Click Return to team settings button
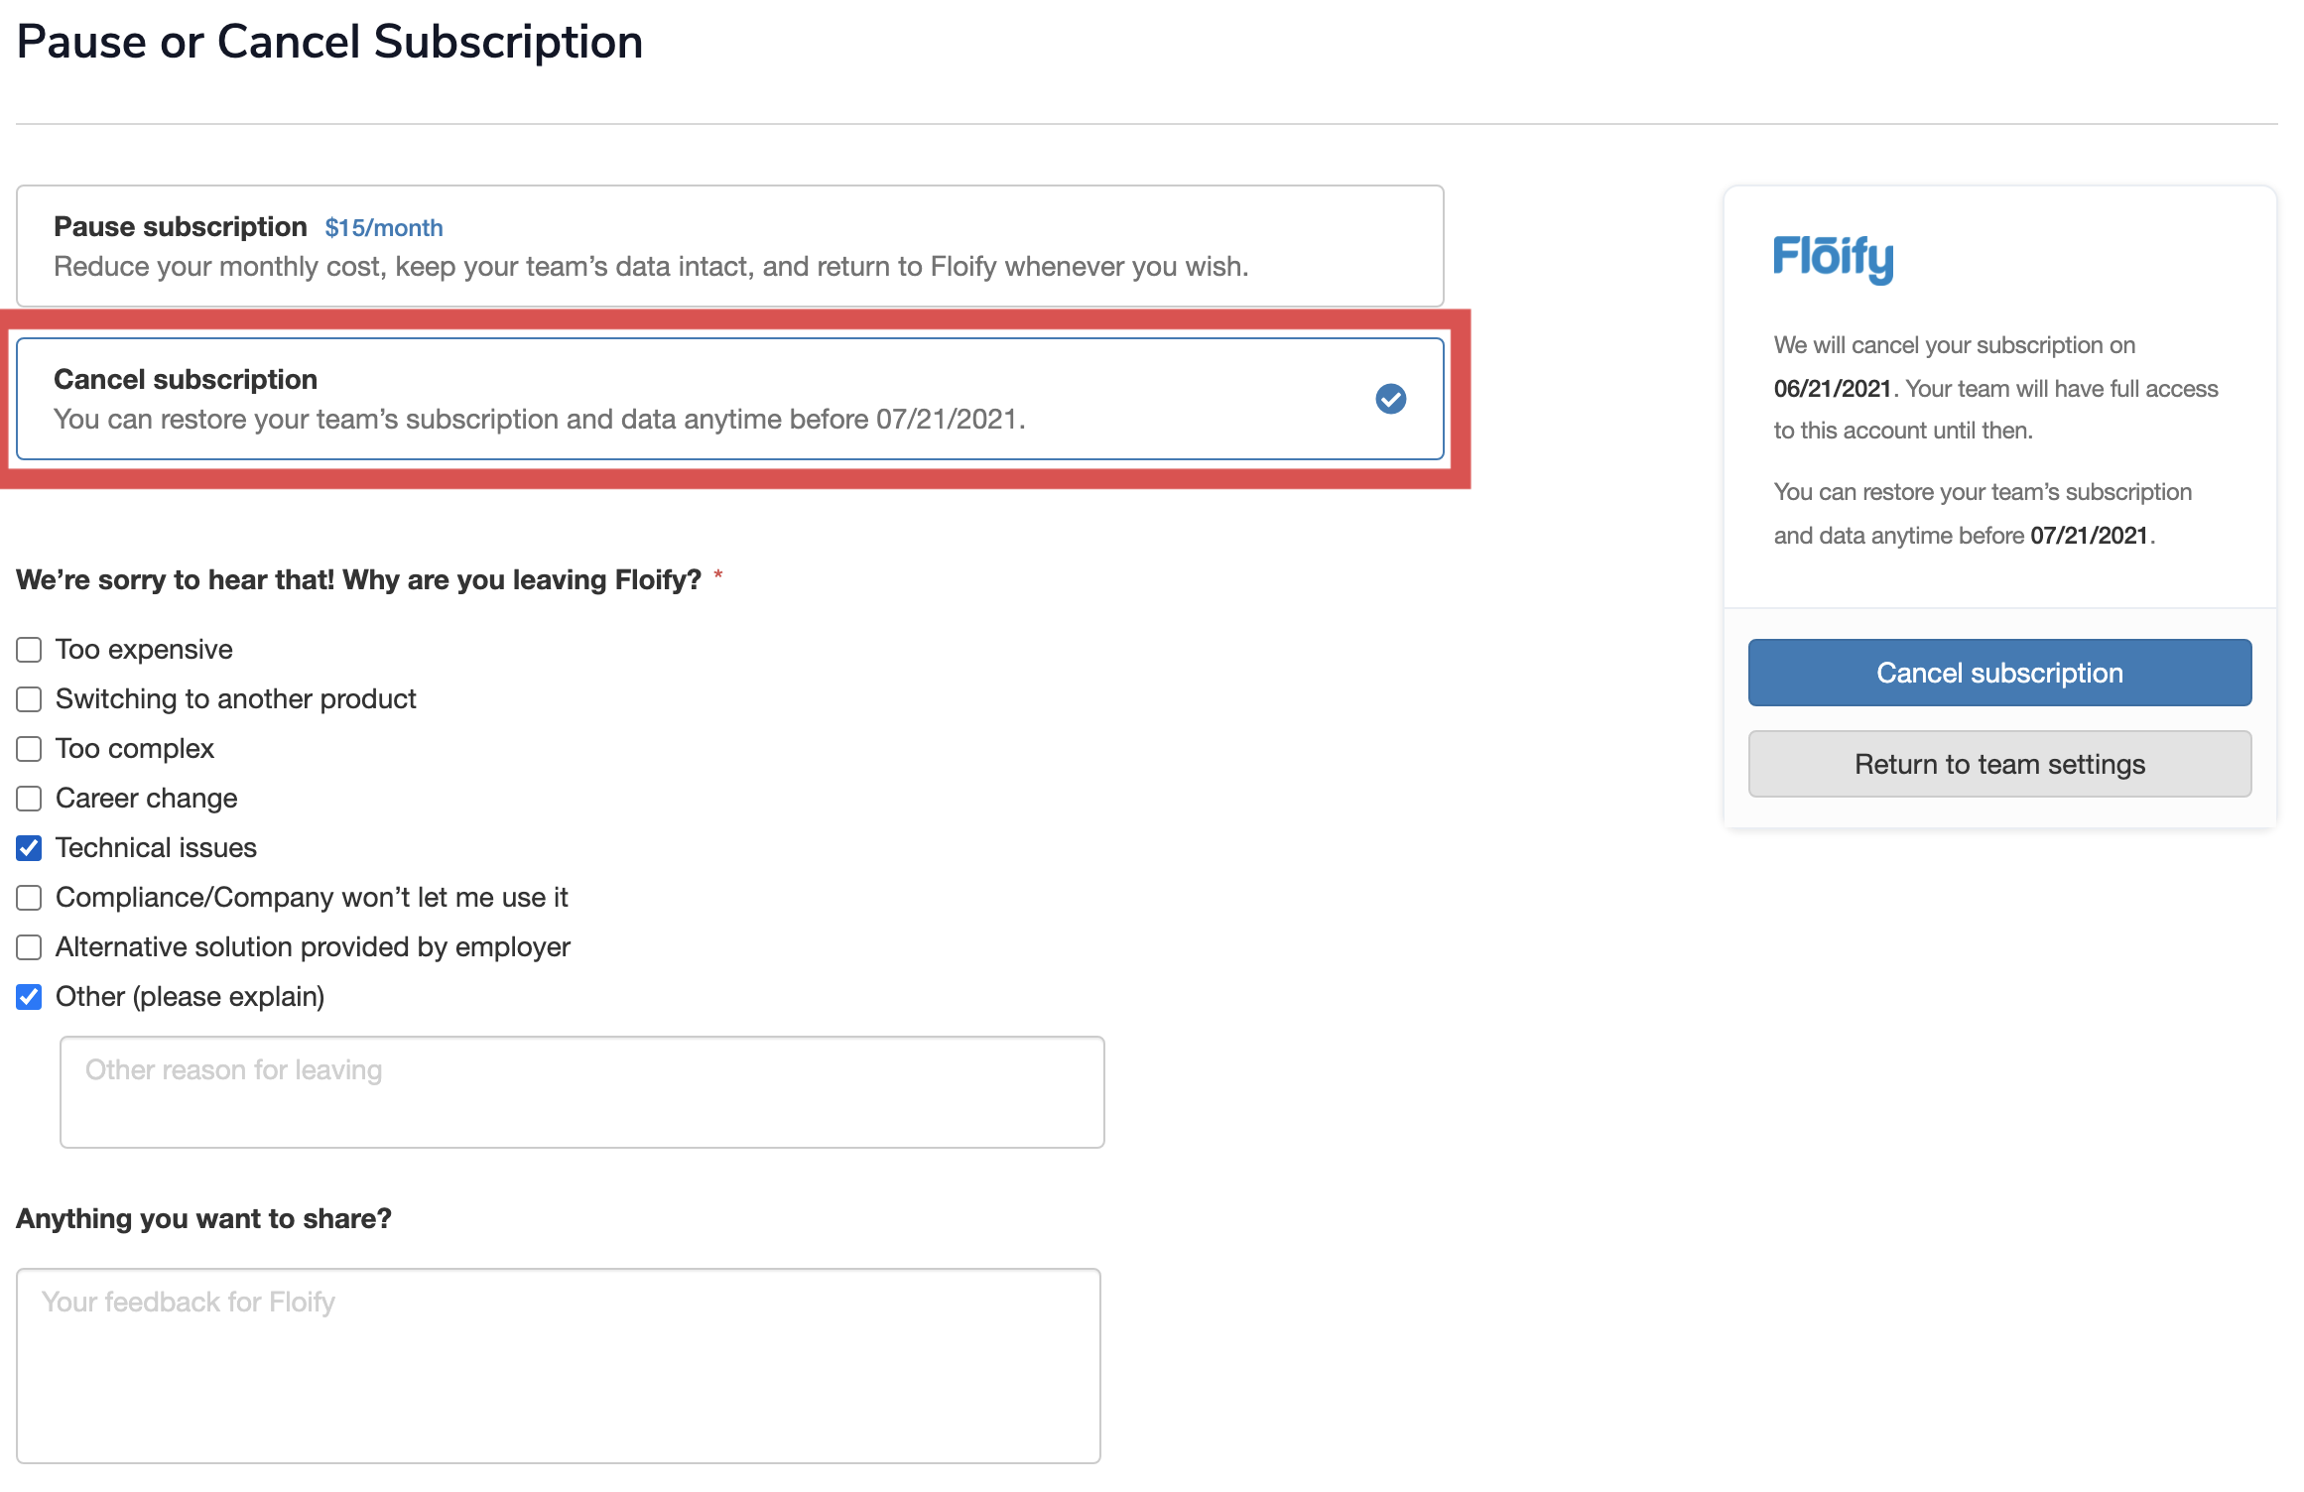2304x1492 pixels. [x=1999, y=764]
